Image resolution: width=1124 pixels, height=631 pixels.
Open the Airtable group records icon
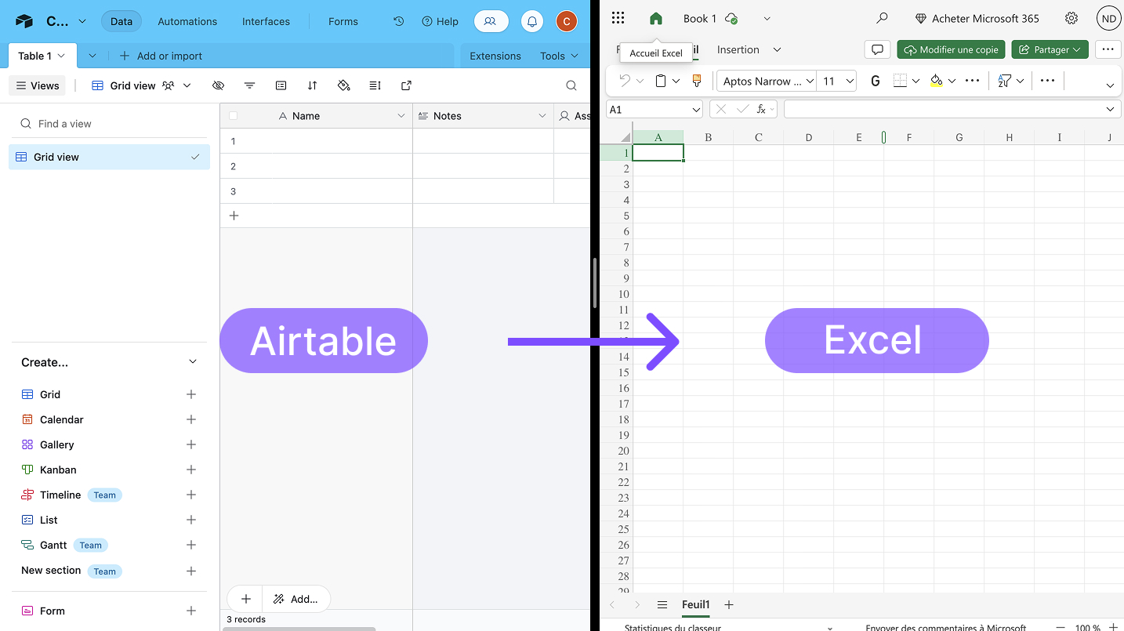(x=281, y=85)
